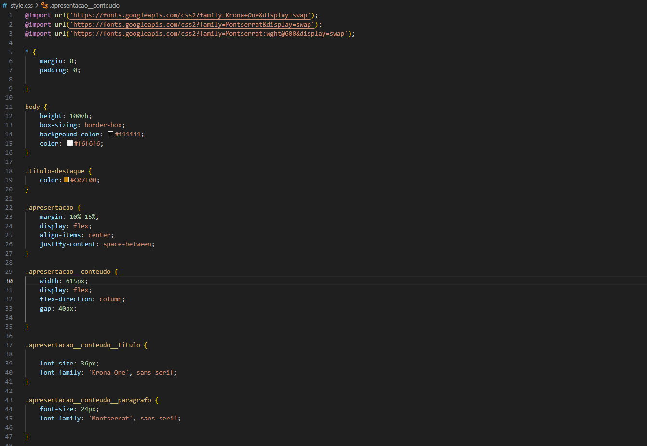The height and width of the screenshot is (446, 647).
Task: Click the style.css breadcrumb item
Action: (22, 6)
